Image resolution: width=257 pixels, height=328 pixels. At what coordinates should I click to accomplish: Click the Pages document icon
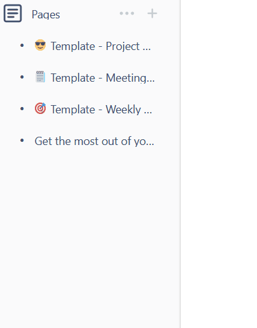click(13, 13)
